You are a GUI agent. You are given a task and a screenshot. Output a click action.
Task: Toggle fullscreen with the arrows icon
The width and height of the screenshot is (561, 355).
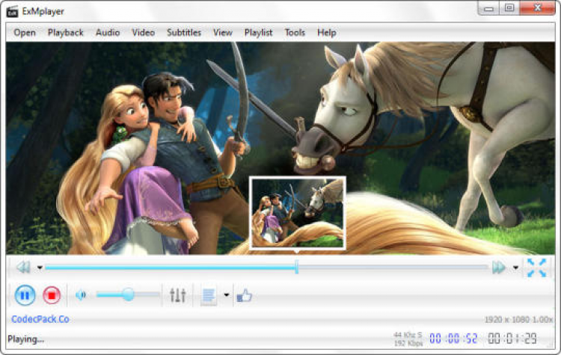point(536,268)
